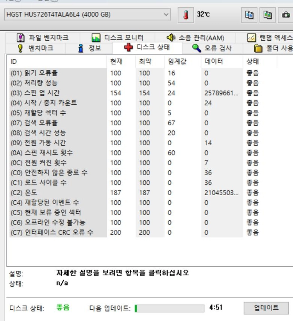Select the (C5) 현재 보류 중인 섹터 row
Viewport: 293px width, 321px height.
pos(143,212)
